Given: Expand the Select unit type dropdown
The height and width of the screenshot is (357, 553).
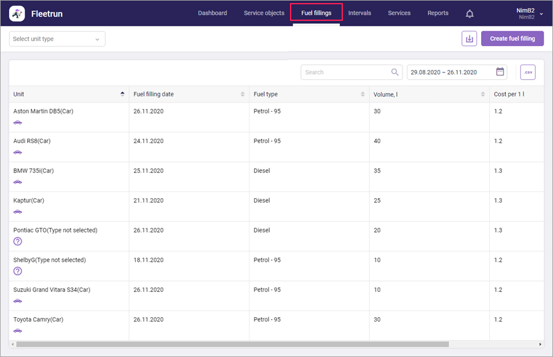Looking at the screenshot, I should pyautogui.click(x=57, y=39).
